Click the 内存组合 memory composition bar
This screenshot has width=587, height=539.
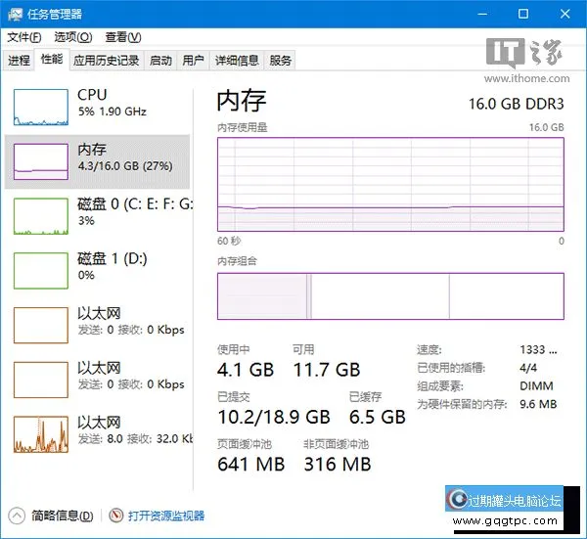click(390, 295)
